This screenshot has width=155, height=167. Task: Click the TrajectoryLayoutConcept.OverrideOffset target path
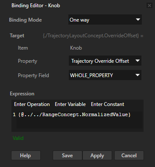tap(91, 36)
